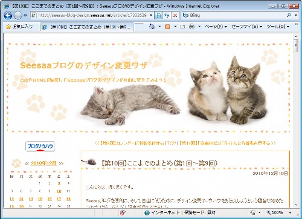Viewport: 302px width, 219px height.
Task: Click the RSS feeds icon
Action: (167, 27)
